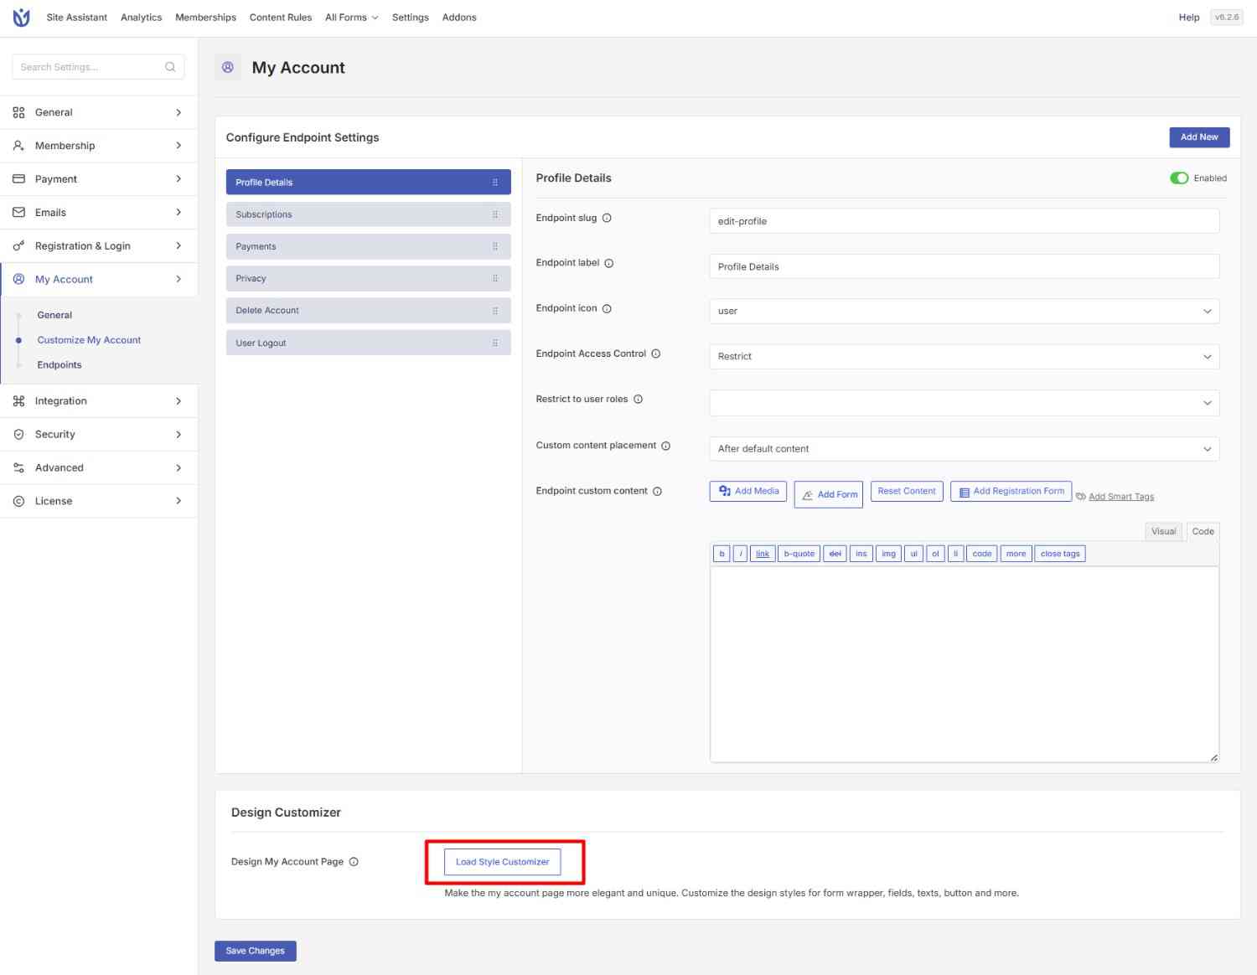Viewport: 1257px width, 975px height.
Task: Click the Load Style Customizer button
Action: coord(503,862)
